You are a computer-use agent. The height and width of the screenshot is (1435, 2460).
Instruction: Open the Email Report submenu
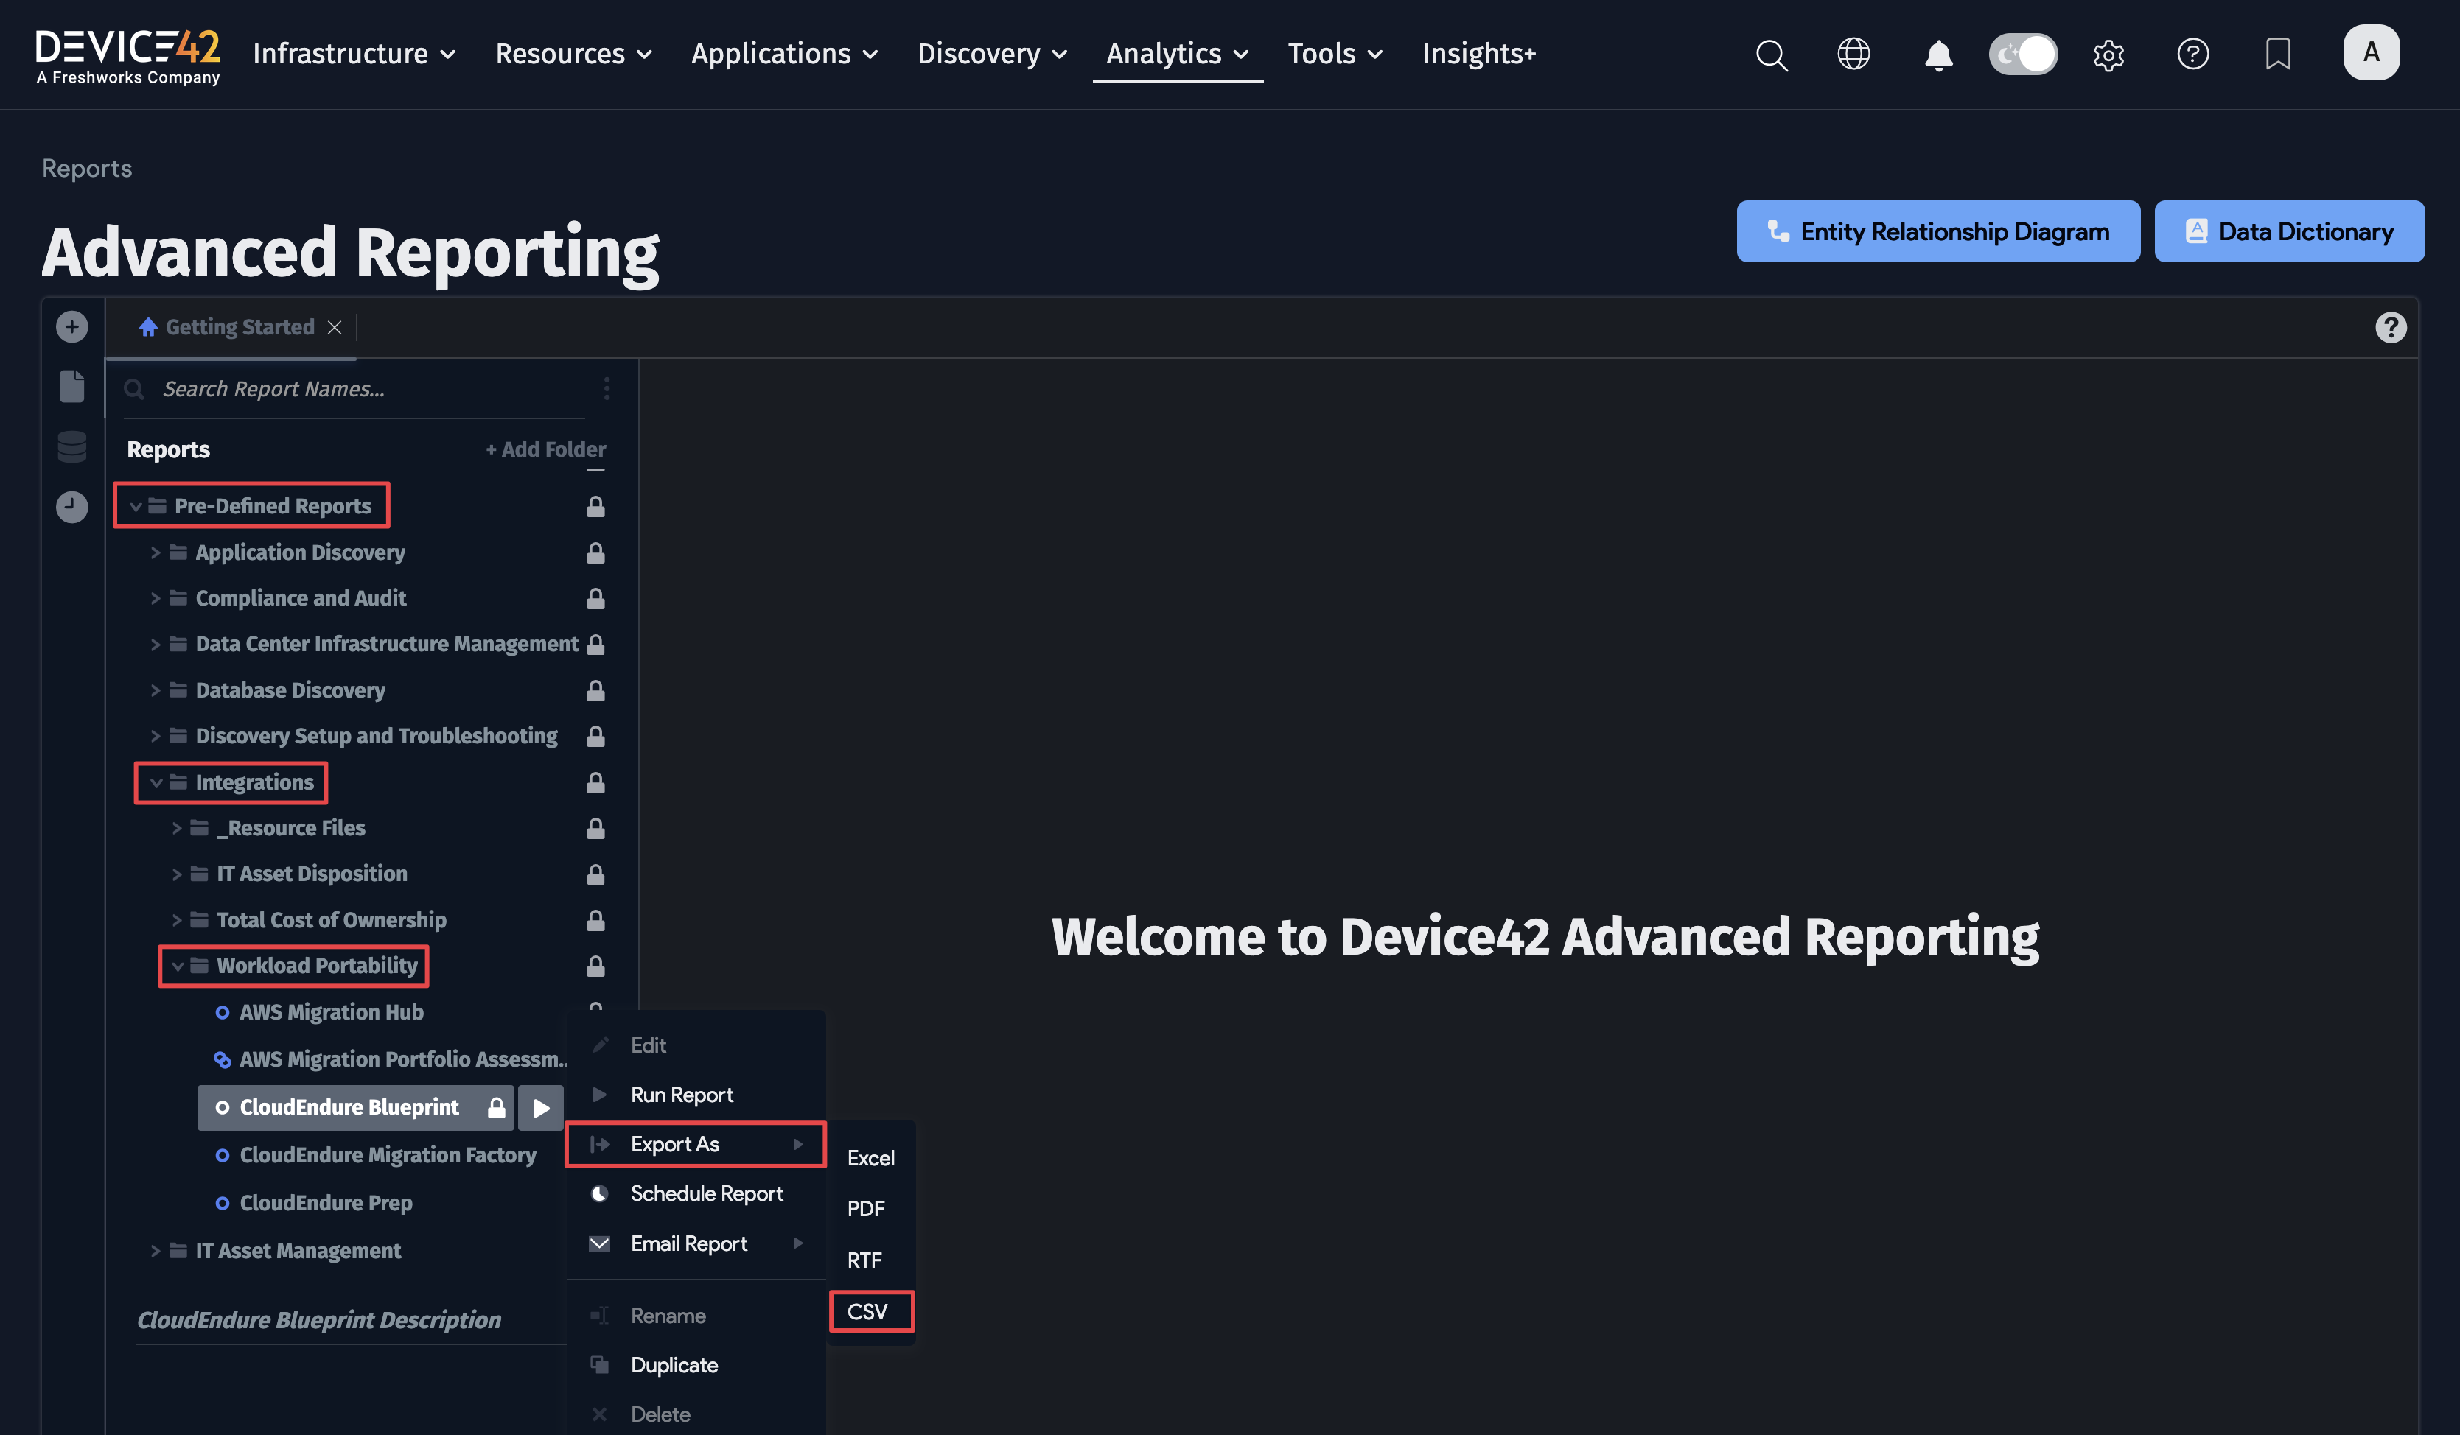coord(696,1243)
